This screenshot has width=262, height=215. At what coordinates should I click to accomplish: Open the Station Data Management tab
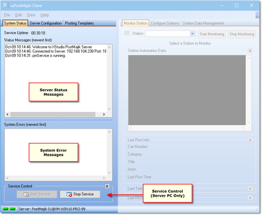point(203,23)
